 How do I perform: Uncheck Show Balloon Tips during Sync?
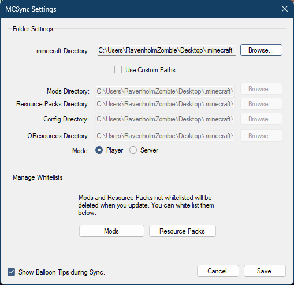tap(11, 272)
